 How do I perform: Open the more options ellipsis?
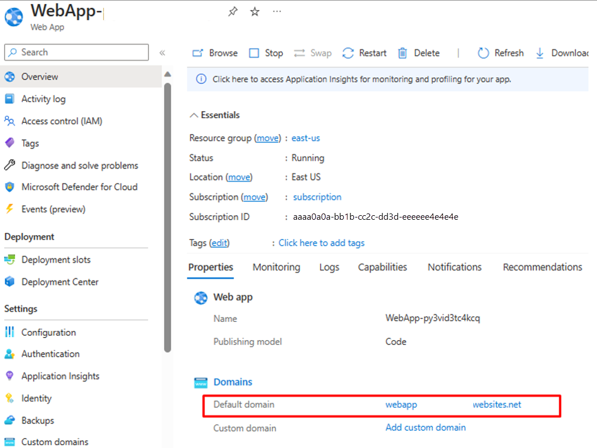click(x=277, y=11)
